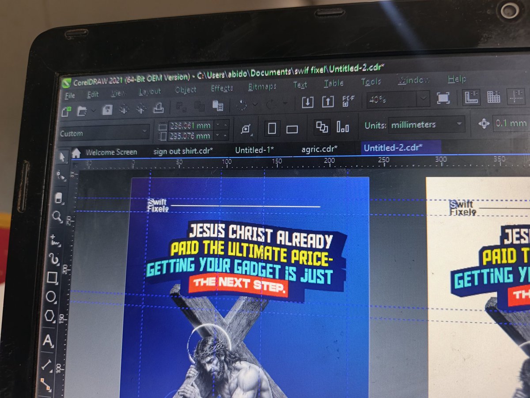530x398 pixels.
Task: Select the Ellipse tool
Action: pos(50,297)
